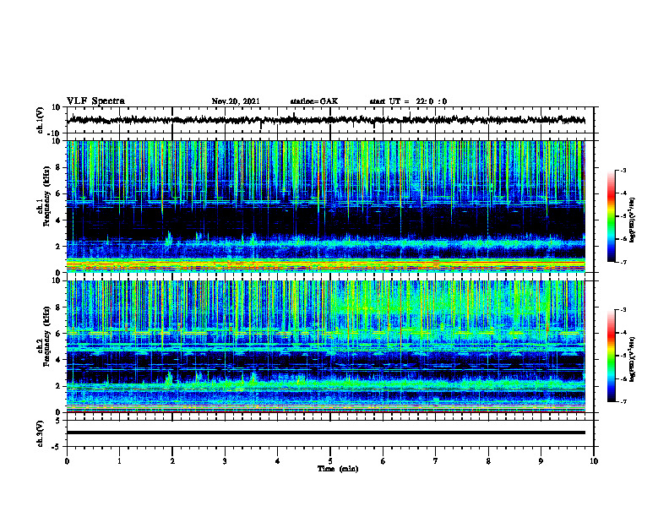Viewport: 669px width, 517px height.
Task: Click the ch.1 spectrogram panel
Action: (325, 206)
